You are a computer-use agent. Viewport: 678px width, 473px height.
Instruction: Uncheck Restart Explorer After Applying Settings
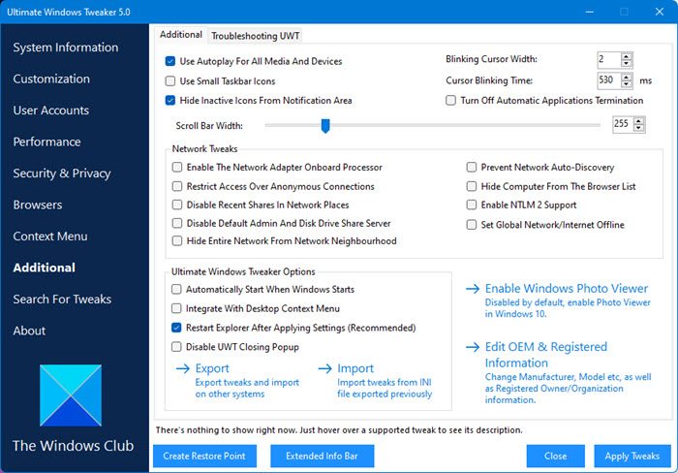click(176, 328)
